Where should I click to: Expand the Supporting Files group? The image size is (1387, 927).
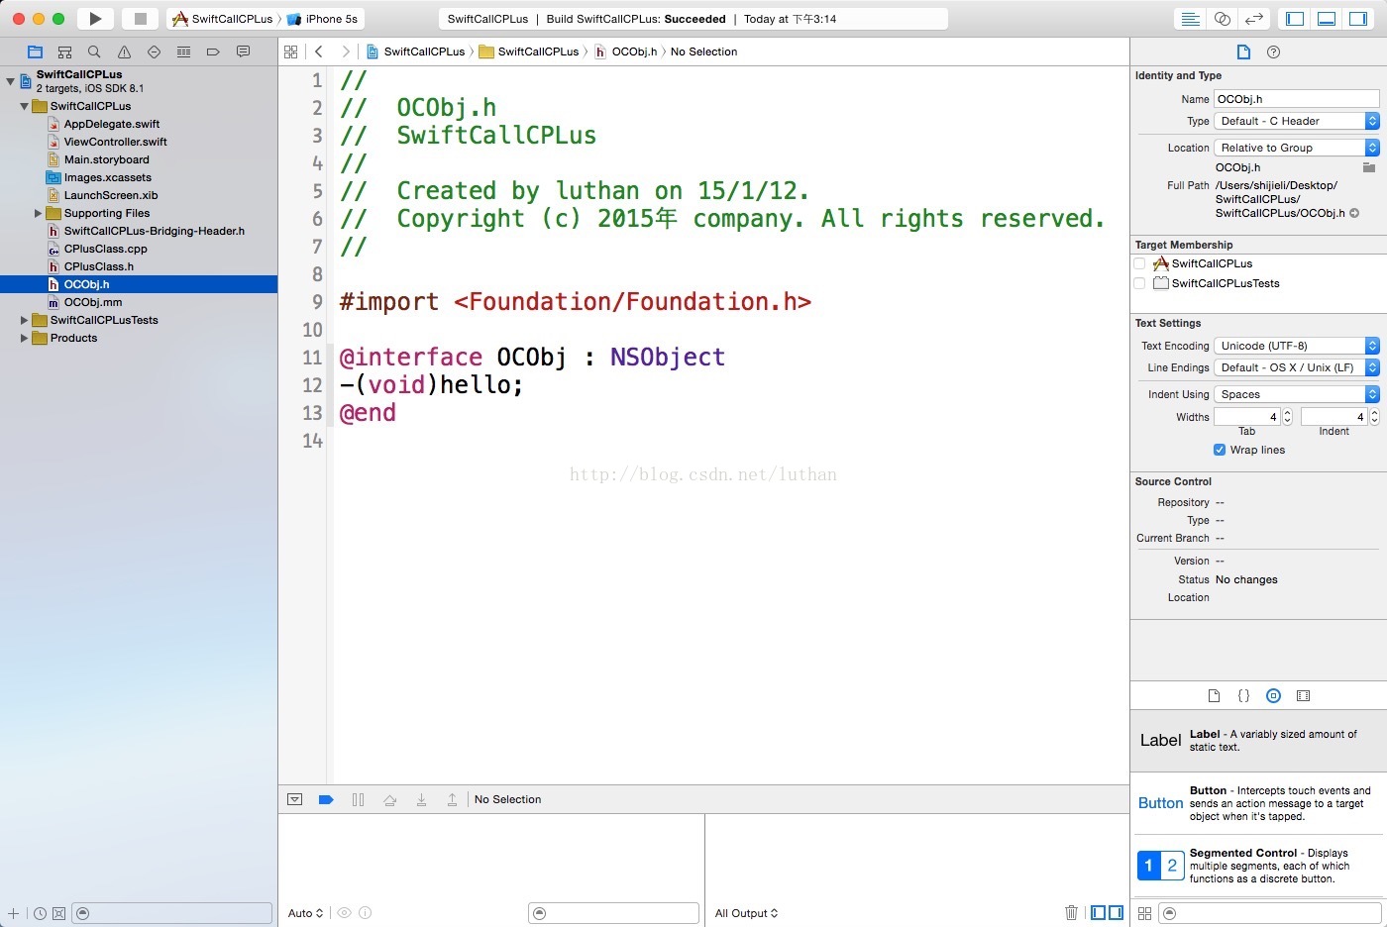point(38,213)
